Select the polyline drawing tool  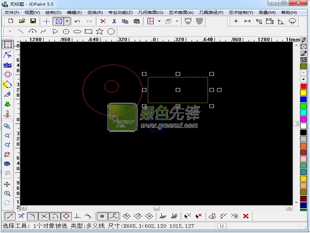click(x=55, y=31)
